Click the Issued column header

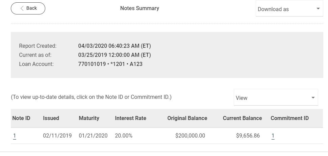click(x=51, y=118)
